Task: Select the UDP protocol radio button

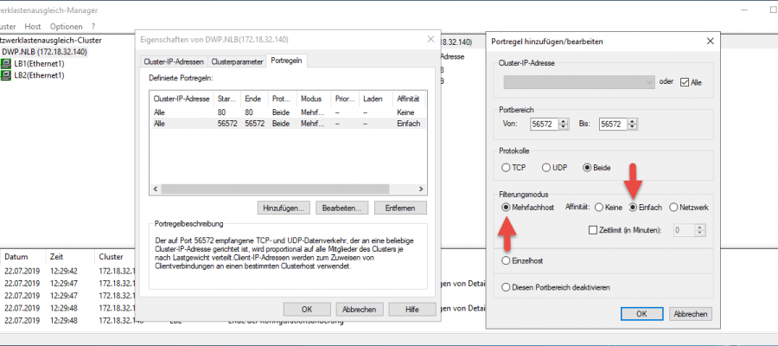Action: coord(546,167)
